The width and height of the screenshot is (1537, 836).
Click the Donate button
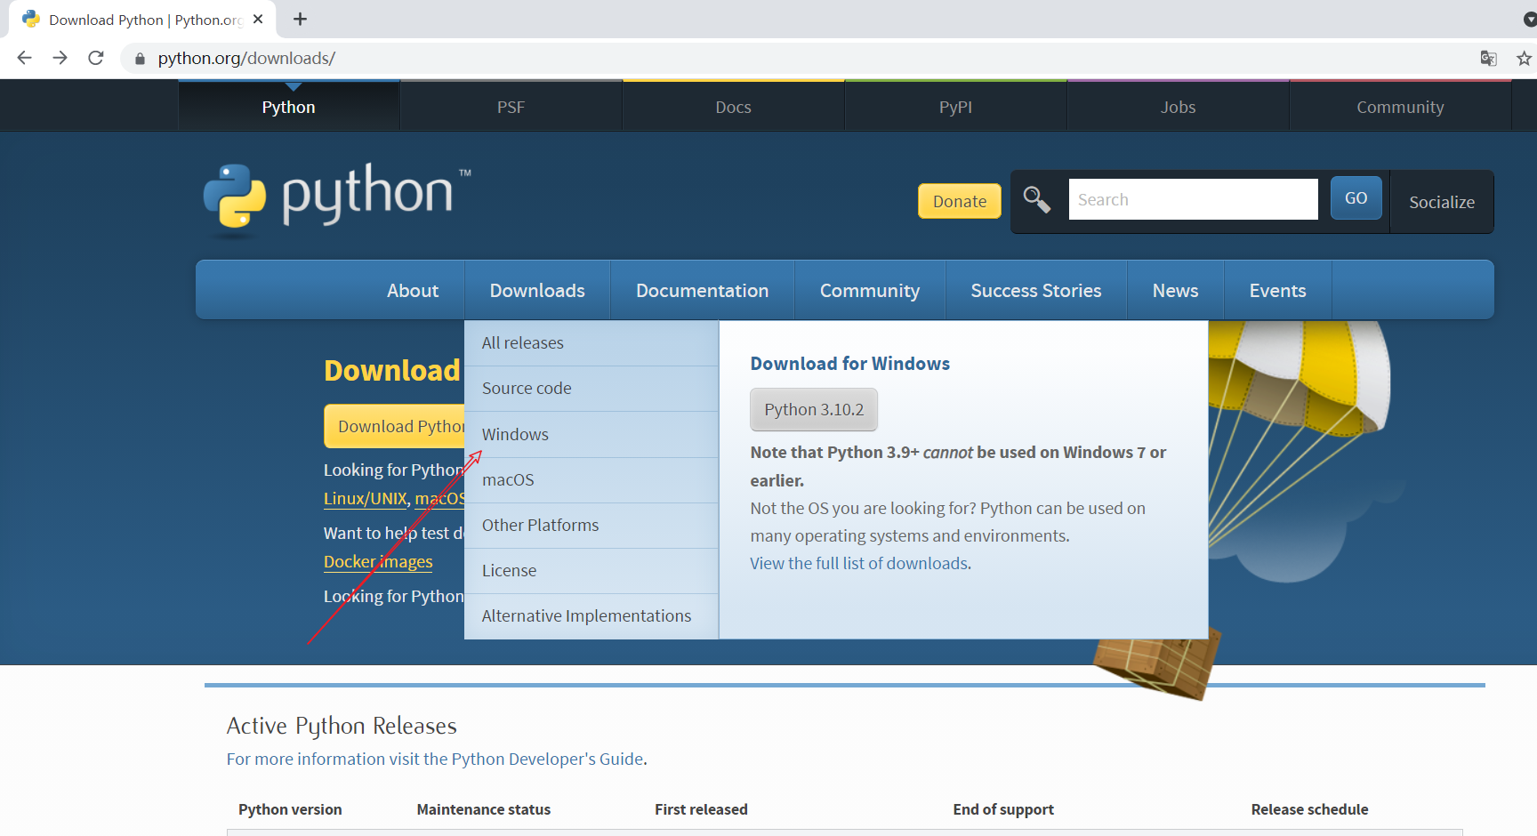[960, 201]
